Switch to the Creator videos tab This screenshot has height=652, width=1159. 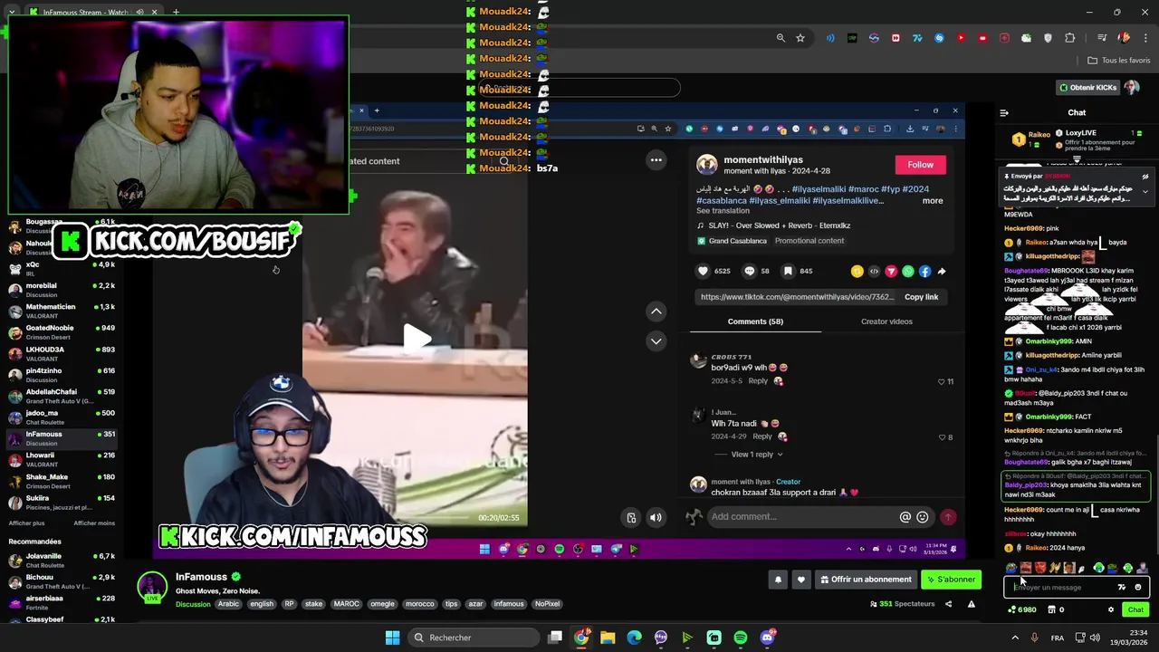coord(886,321)
